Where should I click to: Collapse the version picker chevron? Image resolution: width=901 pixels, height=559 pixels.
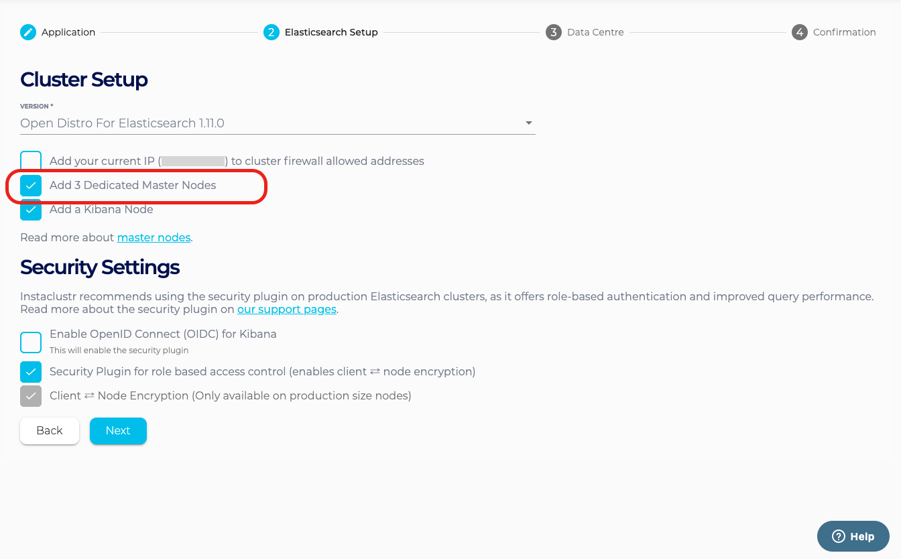click(529, 123)
